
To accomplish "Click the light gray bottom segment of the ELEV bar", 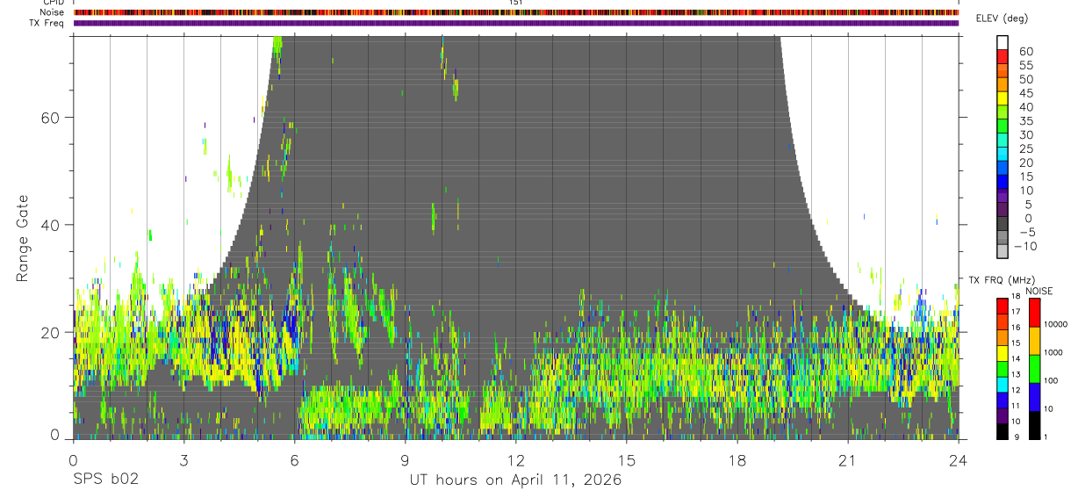I will (1003, 250).
